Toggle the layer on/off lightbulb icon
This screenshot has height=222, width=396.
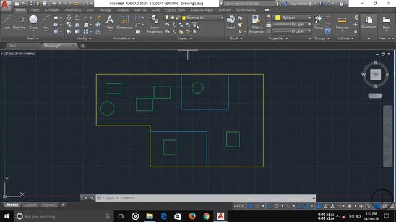click(x=166, y=17)
